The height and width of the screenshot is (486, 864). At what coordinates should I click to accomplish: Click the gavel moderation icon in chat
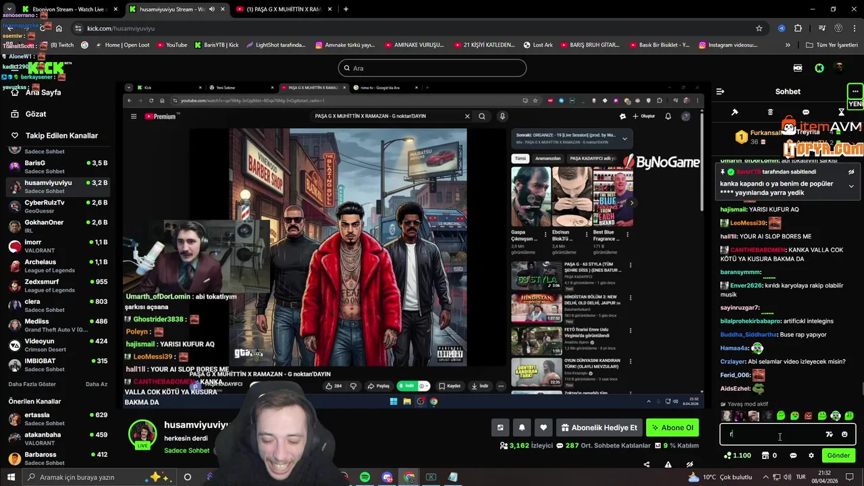[735, 112]
